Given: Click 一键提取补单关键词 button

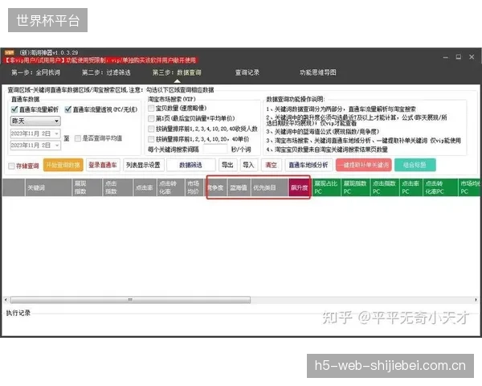Looking at the screenshot, I should (x=364, y=165).
